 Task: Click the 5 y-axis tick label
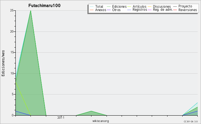(13, 94)
